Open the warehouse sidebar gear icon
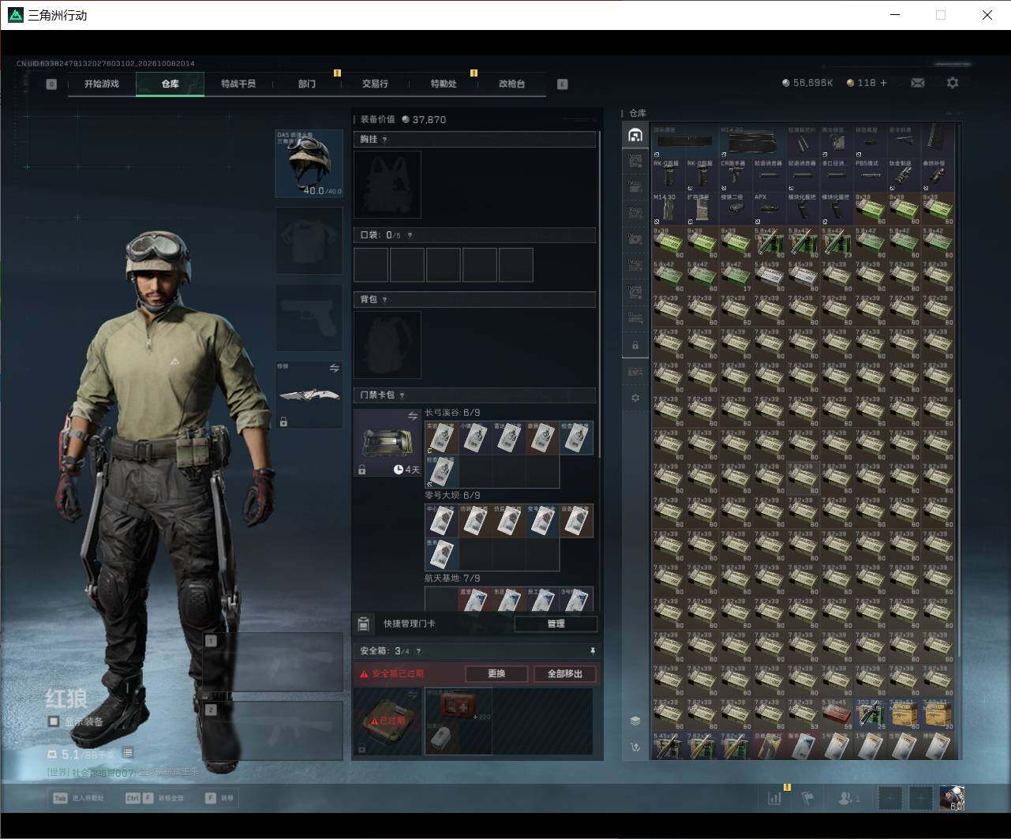The width and height of the screenshot is (1011, 839). pos(635,399)
